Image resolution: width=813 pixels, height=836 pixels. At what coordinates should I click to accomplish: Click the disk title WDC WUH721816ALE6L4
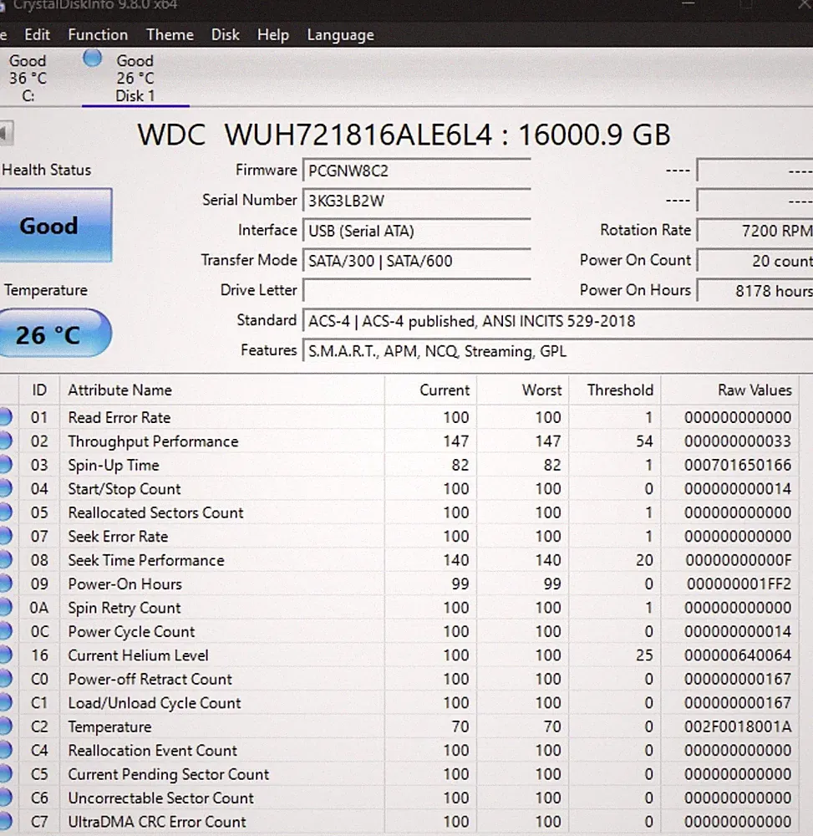pyautogui.click(x=404, y=135)
